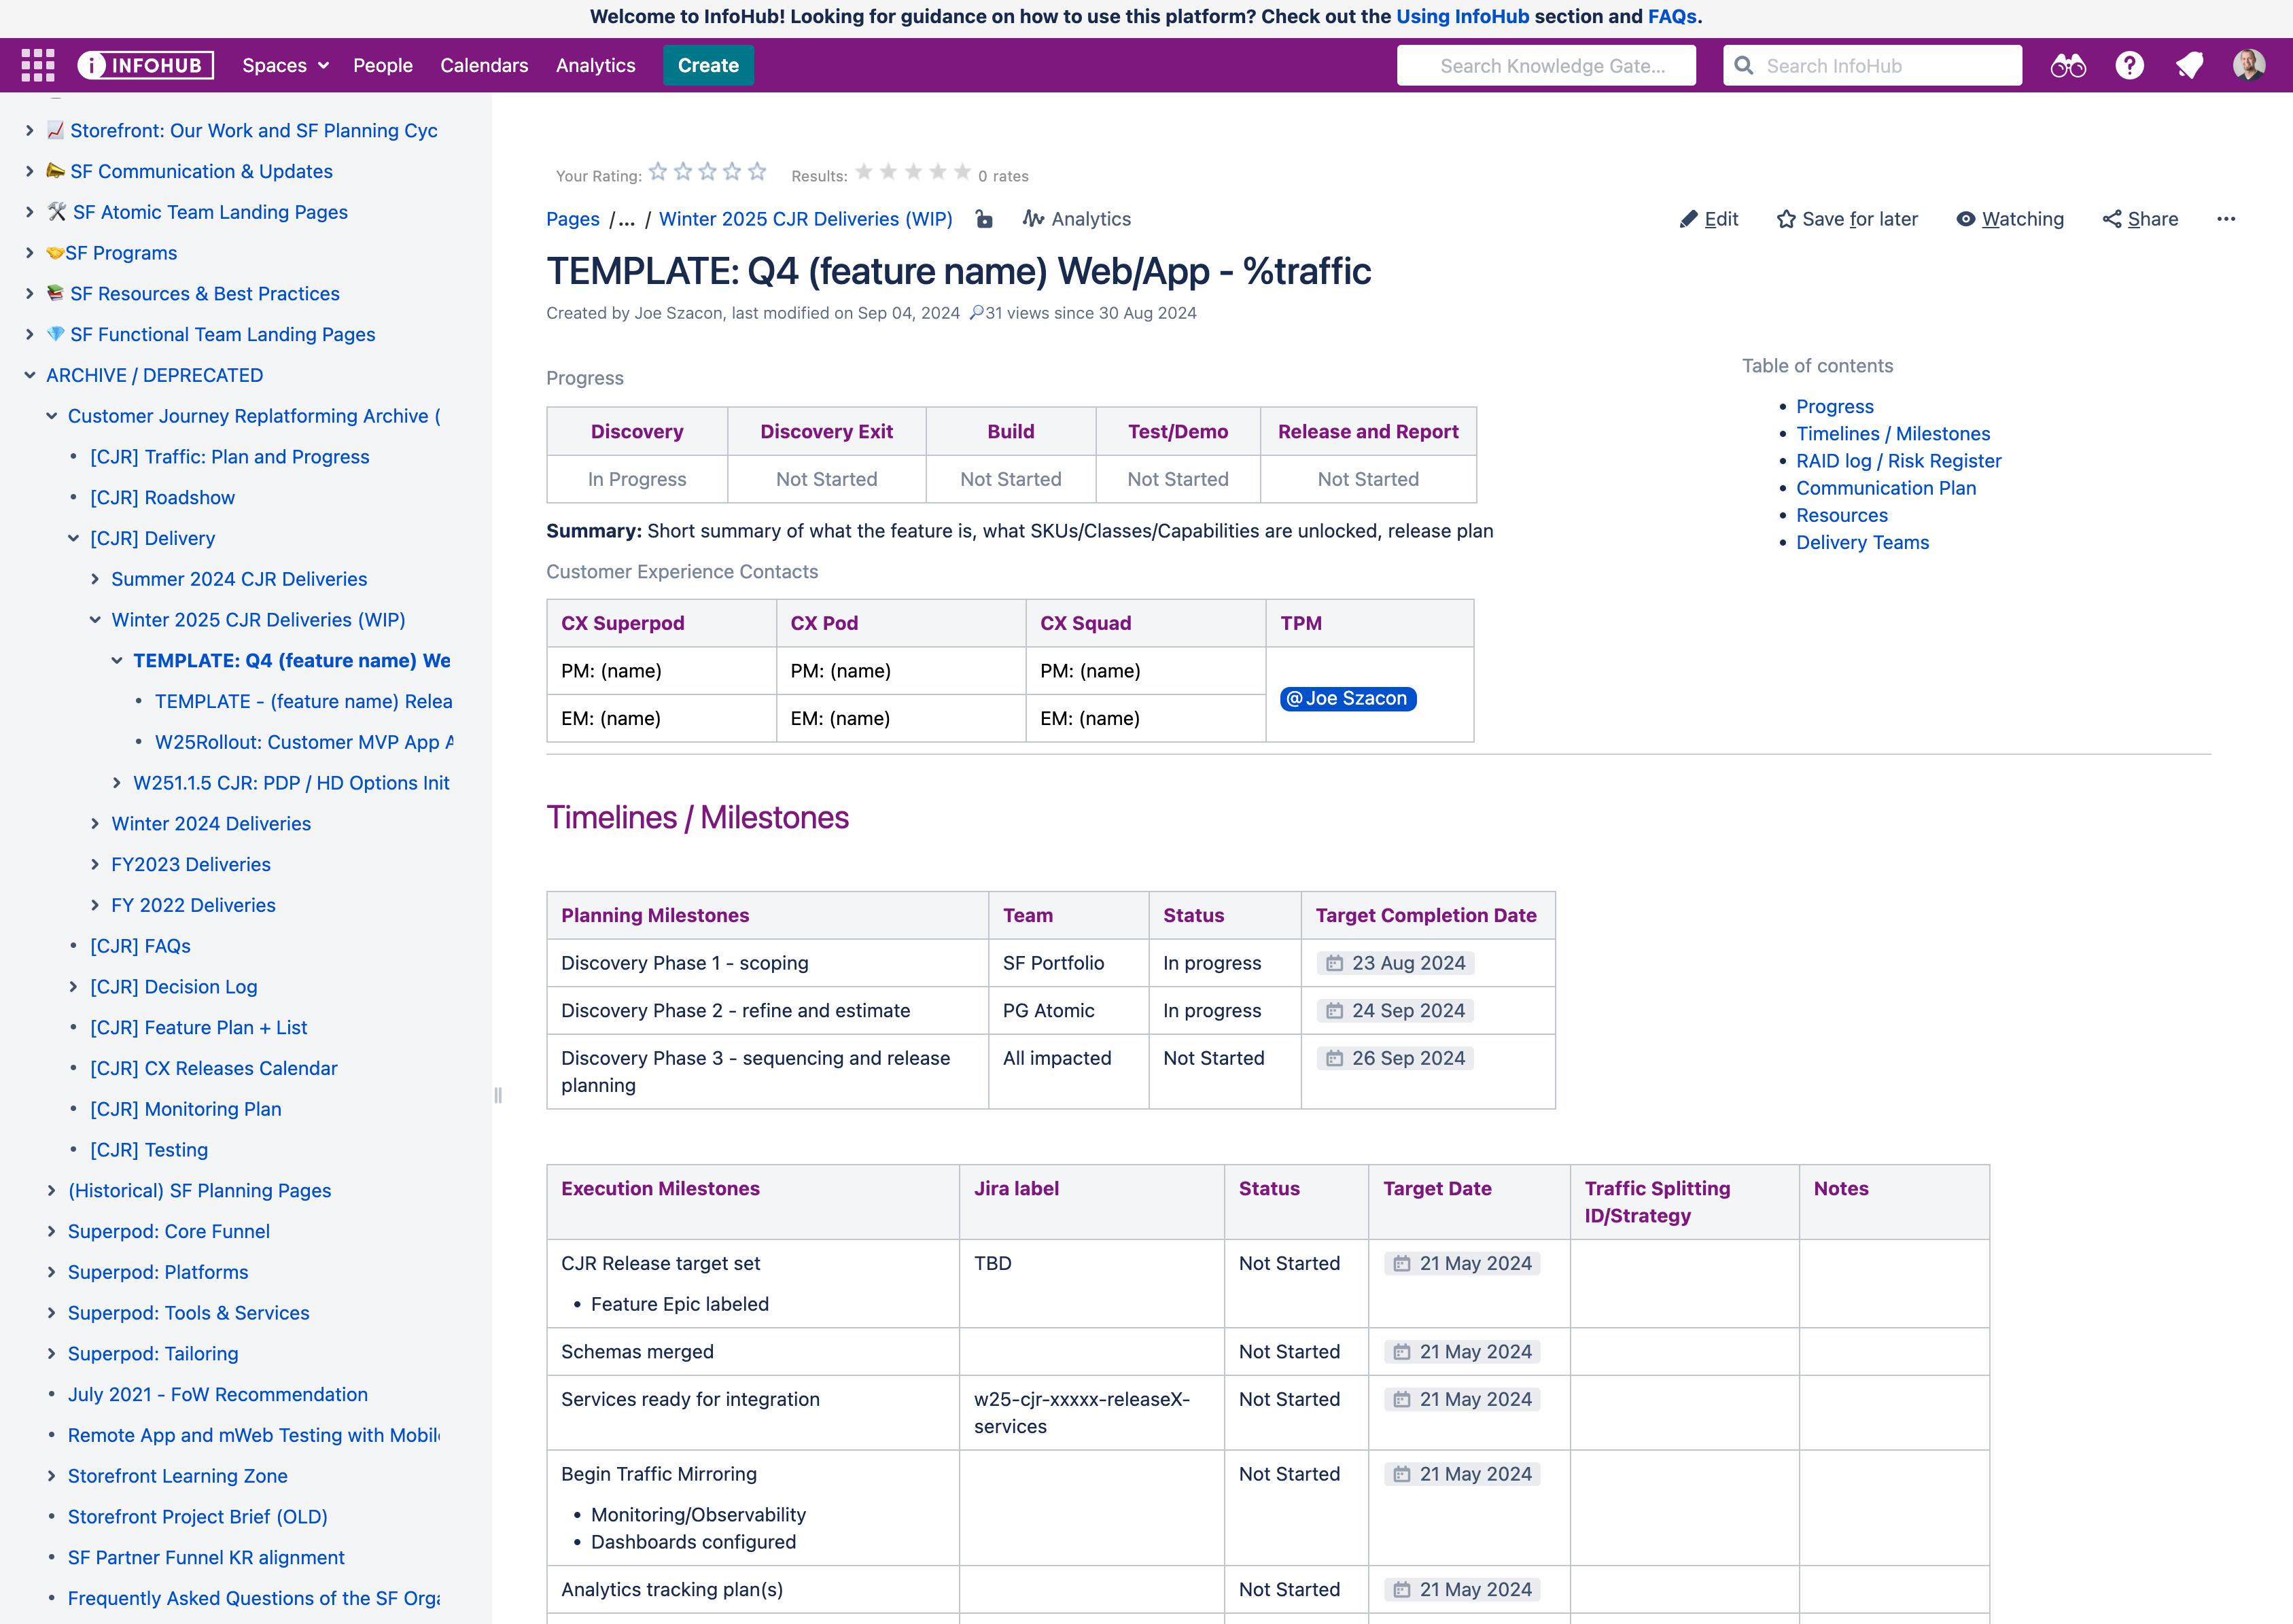Open [CJR] FAQs page
This screenshot has width=2293, height=1624.
(x=140, y=946)
